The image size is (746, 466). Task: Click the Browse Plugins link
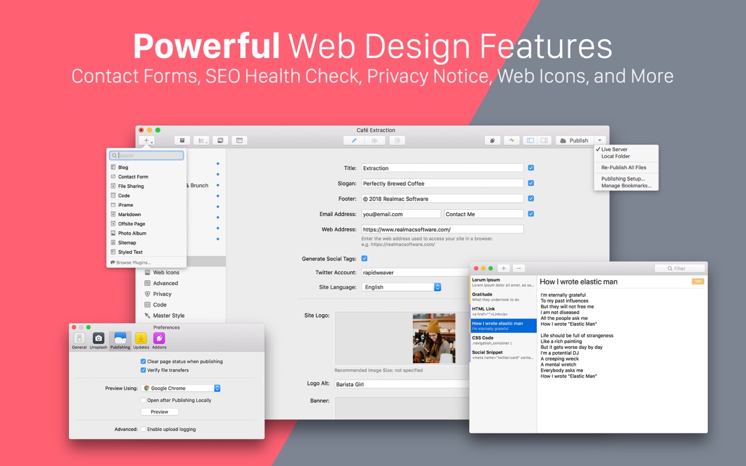(133, 263)
